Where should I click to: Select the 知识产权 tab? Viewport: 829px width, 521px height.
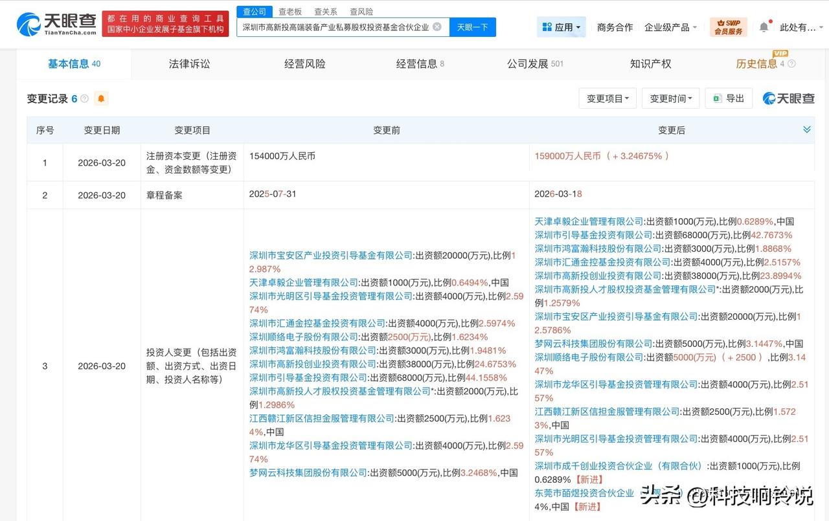pyautogui.click(x=650, y=63)
